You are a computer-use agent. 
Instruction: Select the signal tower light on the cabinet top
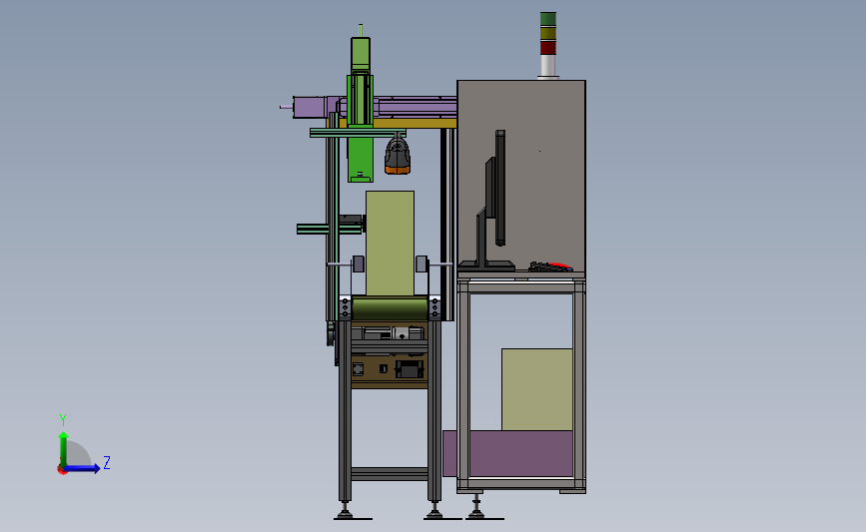548,45
